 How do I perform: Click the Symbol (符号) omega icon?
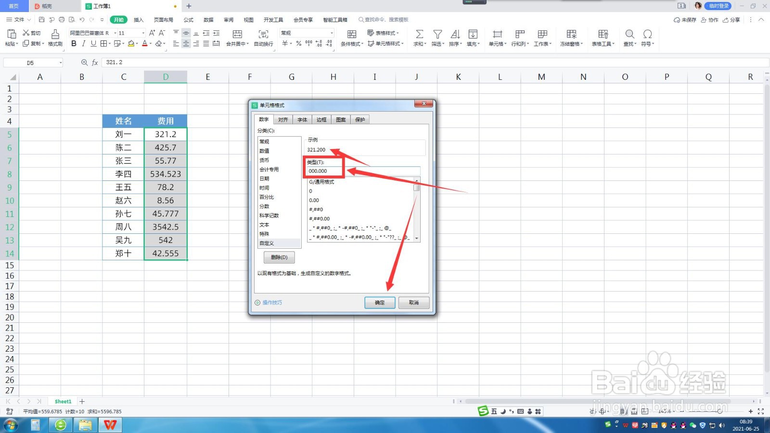click(648, 34)
